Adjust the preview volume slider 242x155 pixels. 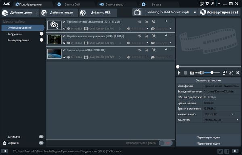click(x=212, y=73)
